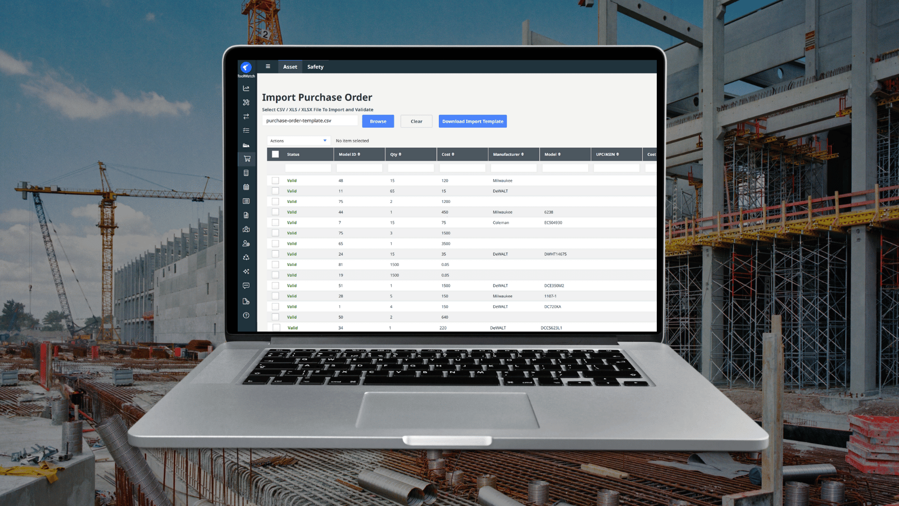Image resolution: width=899 pixels, height=506 pixels.
Task: Open the help question mark icon
Action: [x=246, y=315]
